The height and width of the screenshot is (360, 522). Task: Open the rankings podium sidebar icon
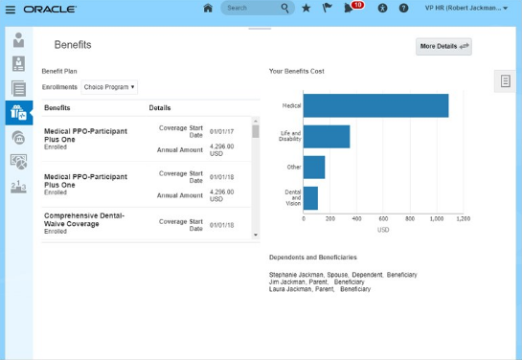click(18, 187)
